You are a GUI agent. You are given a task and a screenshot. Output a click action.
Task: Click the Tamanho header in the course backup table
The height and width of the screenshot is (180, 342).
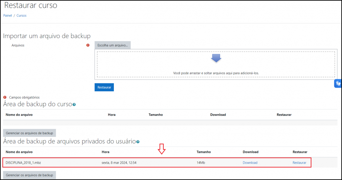(x=156, y=115)
